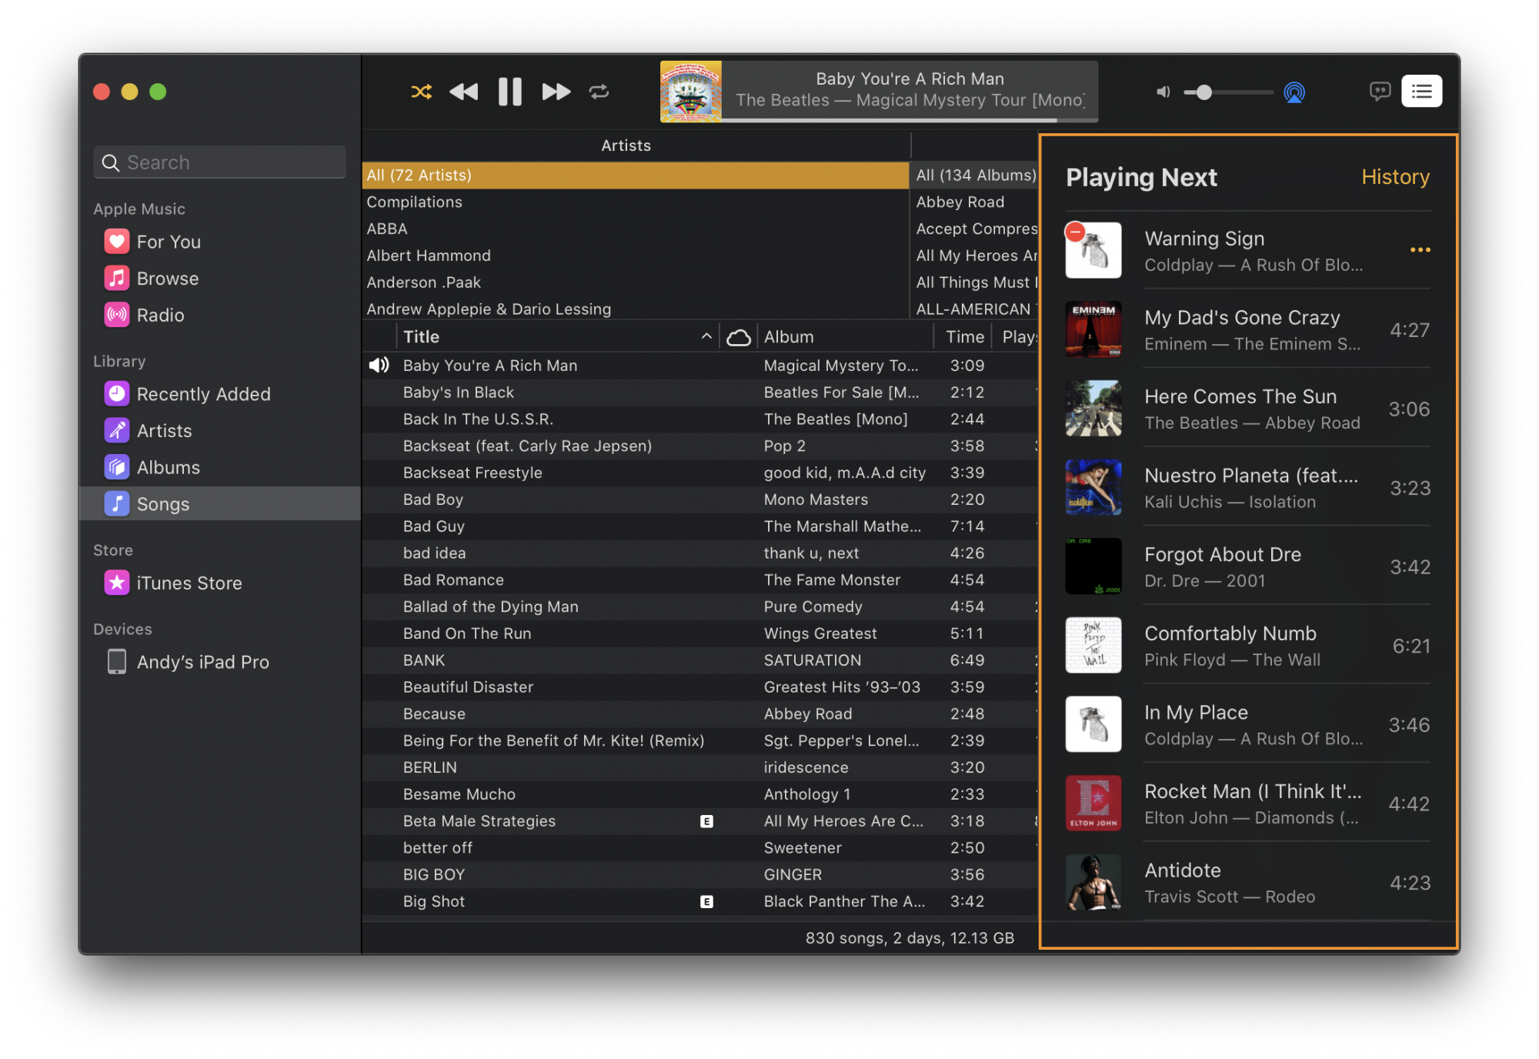1539x1059 pixels.
Task: Select the song Besame Mucho
Action: coord(700,794)
